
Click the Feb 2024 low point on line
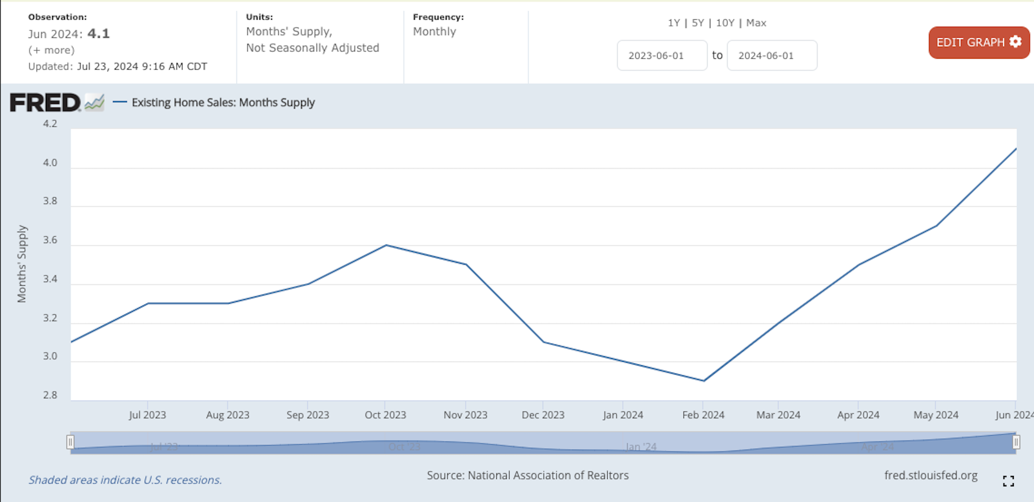click(x=704, y=381)
